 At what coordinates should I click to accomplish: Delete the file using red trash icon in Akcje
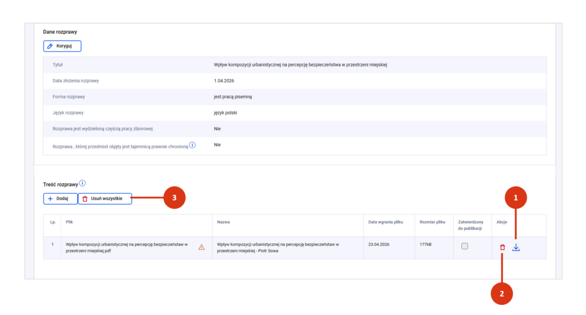(502, 248)
